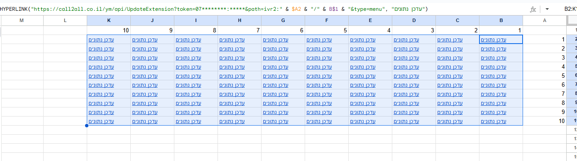The image size is (577, 161).
Task: Select cell H1 containing 7
Action: [240, 30]
